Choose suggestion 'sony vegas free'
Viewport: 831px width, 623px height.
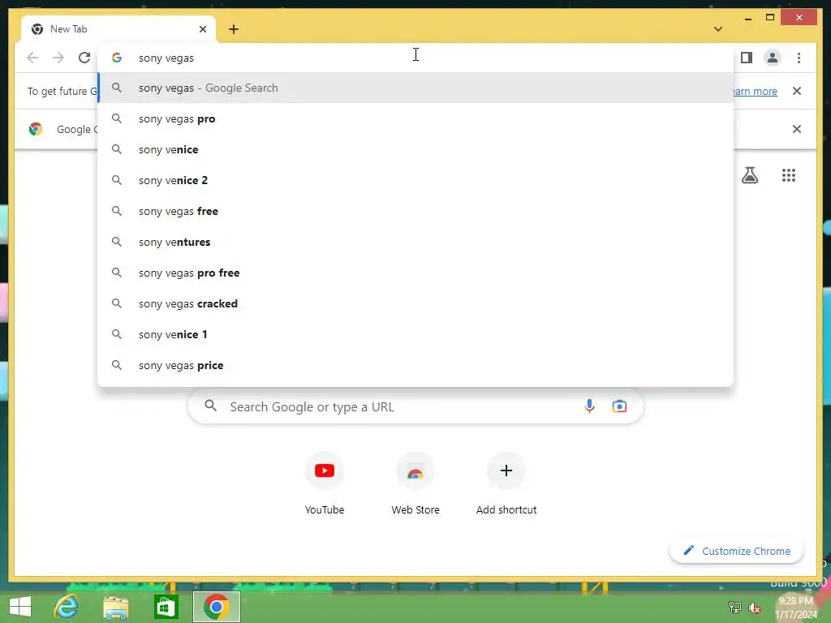point(416,211)
